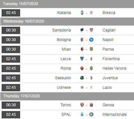The image size is (134, 119).
Task: Click the 02:45 time for SPAL match
Action: (11, 115)
